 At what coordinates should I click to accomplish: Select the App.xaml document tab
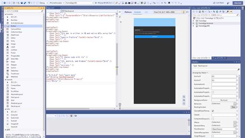(51, 8)
